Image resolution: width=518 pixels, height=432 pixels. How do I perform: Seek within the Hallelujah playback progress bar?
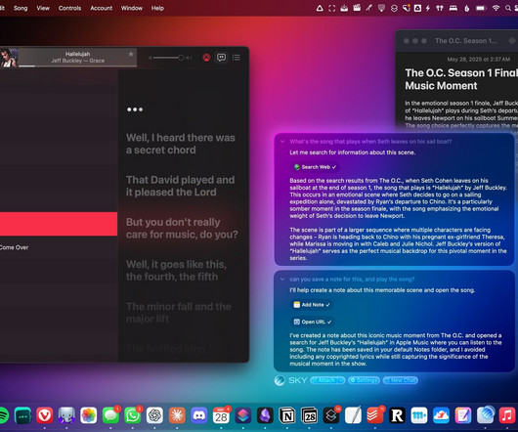click(x=77, y=66)
